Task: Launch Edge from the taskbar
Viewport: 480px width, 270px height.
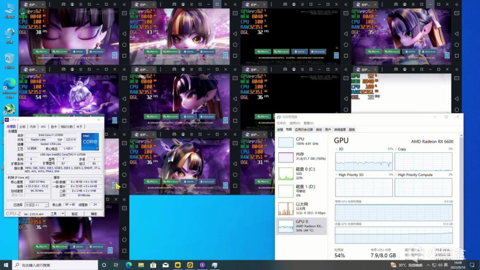Action: [129, 265]
